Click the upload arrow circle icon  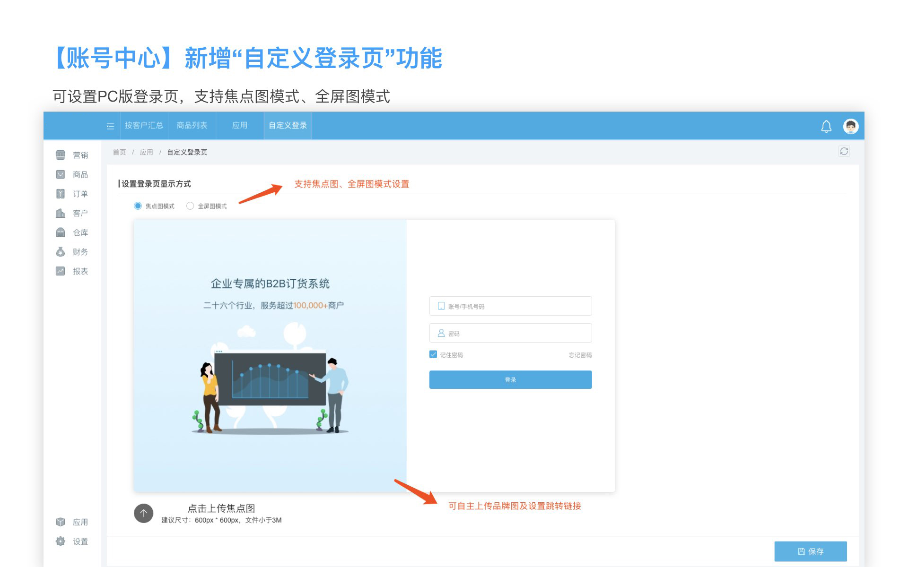[x=143, y=513]
